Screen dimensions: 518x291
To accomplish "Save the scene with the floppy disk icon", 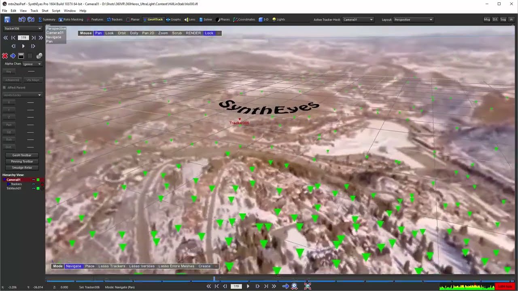I will click(x=7, y=19).
